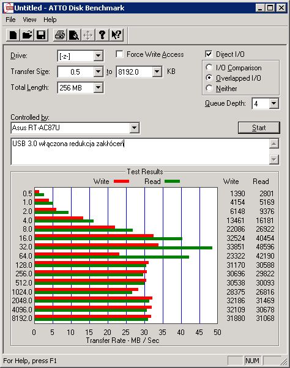This screenshot has height=368, width=290.
Task: Click the Start benchmark button
Action: click(x=259, y=128)
